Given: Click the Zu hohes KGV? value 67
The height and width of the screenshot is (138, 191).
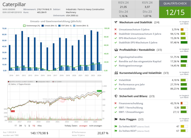Looking at the screenshot, I should pyautogui.click(x=178, y=131).
